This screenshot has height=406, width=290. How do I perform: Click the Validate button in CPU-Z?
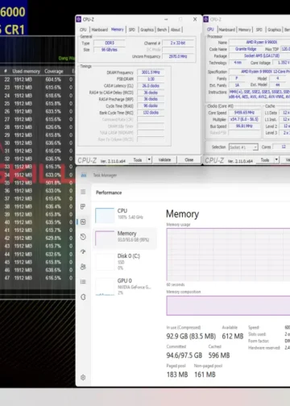[x=164, y=159]
